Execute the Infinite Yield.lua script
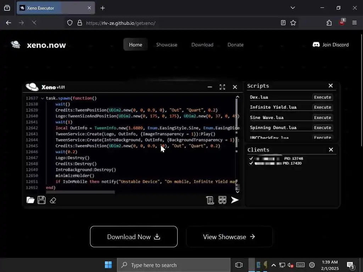Viewport: 363px width, 272px height. 323,107
